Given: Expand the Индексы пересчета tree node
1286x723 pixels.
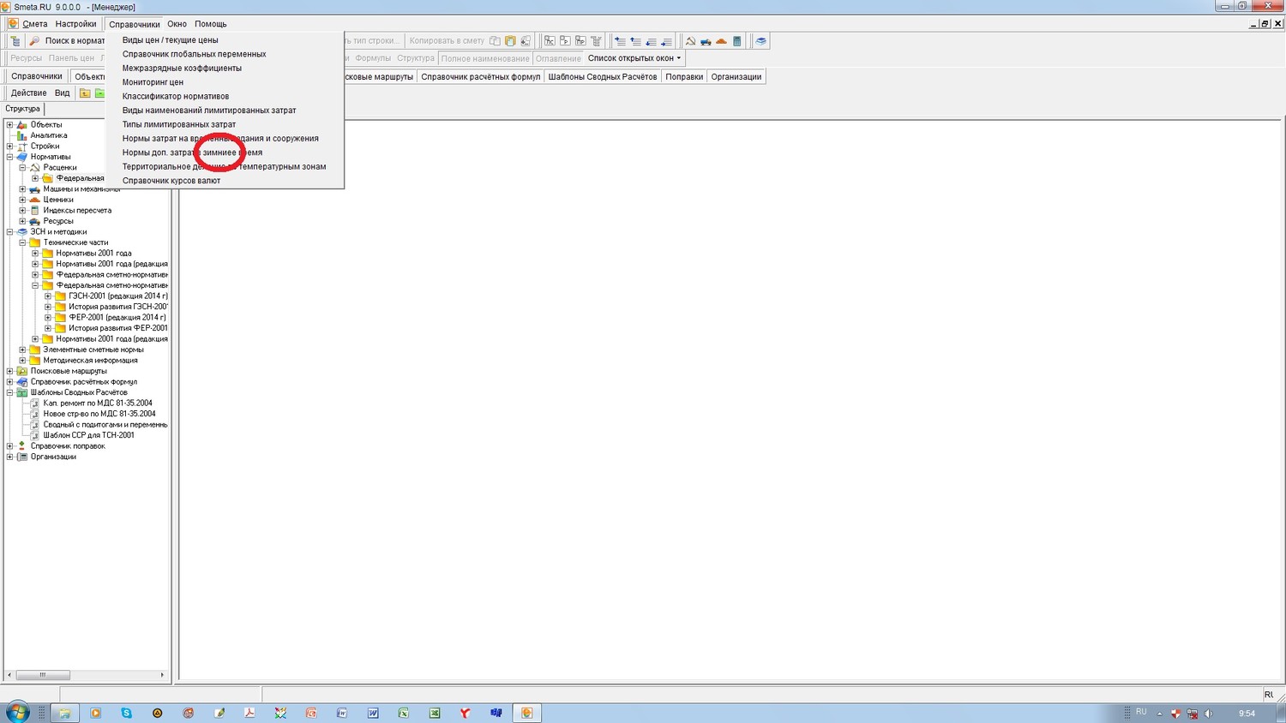Looking at the screenshot, I should (x=23, y=211).
